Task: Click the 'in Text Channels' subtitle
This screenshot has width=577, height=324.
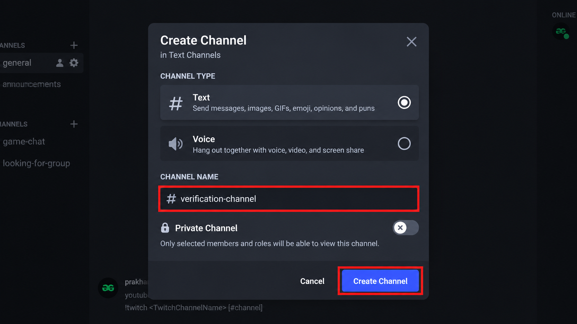Action: [190, 55]
